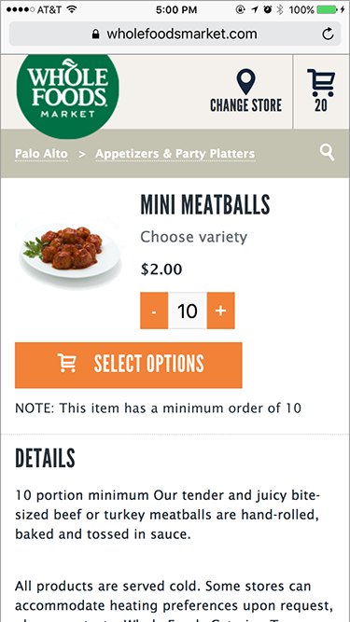The height and width of the screenshot is (622, 350).
Task: Tap the Wi-Fi status icon
Action: tap(72, 9)
